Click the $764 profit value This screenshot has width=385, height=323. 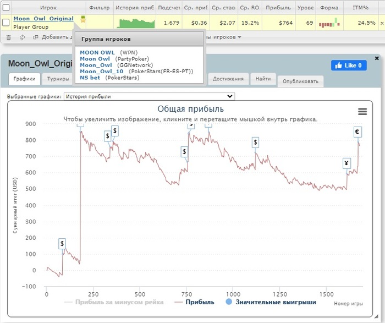285,23
